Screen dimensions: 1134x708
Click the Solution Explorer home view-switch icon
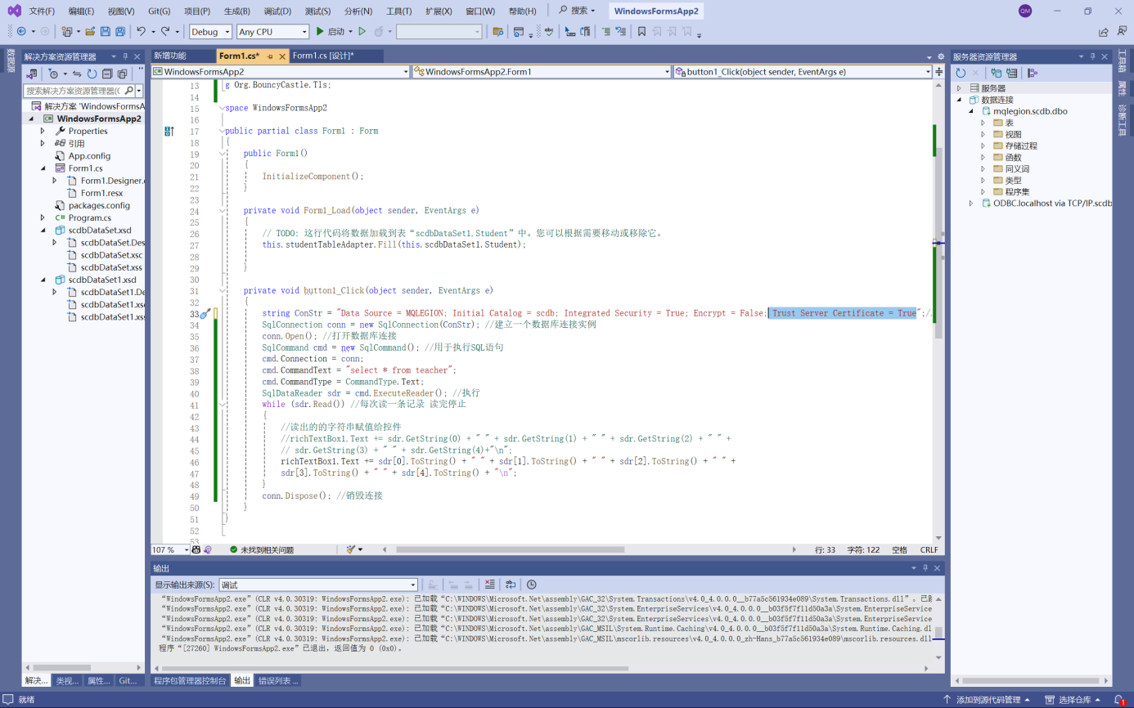click(x=31, y=74)
